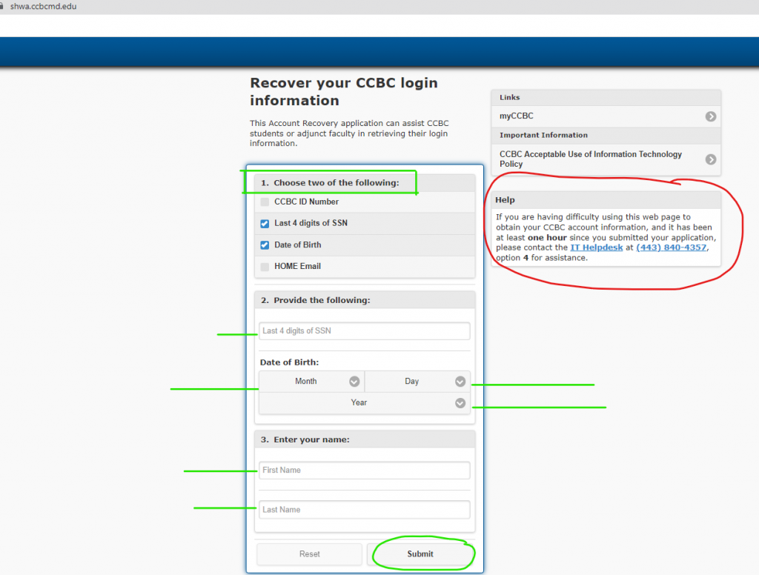Image resolution: width=759 pixels, height=575 pixels.
Task: Follow the IT Helpdesk link
Action: click(x=596, y=247)
